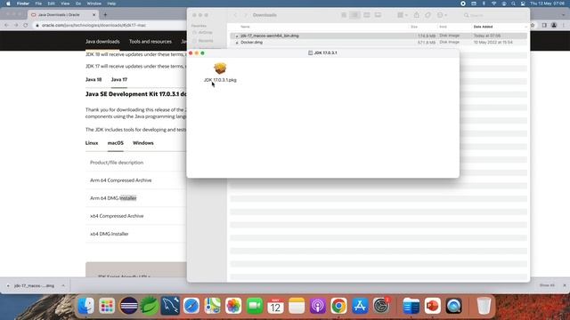The height and width of the screenshot is (320, 570).
Task: Open Tools and resources on Oracle page
Action: click(x=151, y=42)
